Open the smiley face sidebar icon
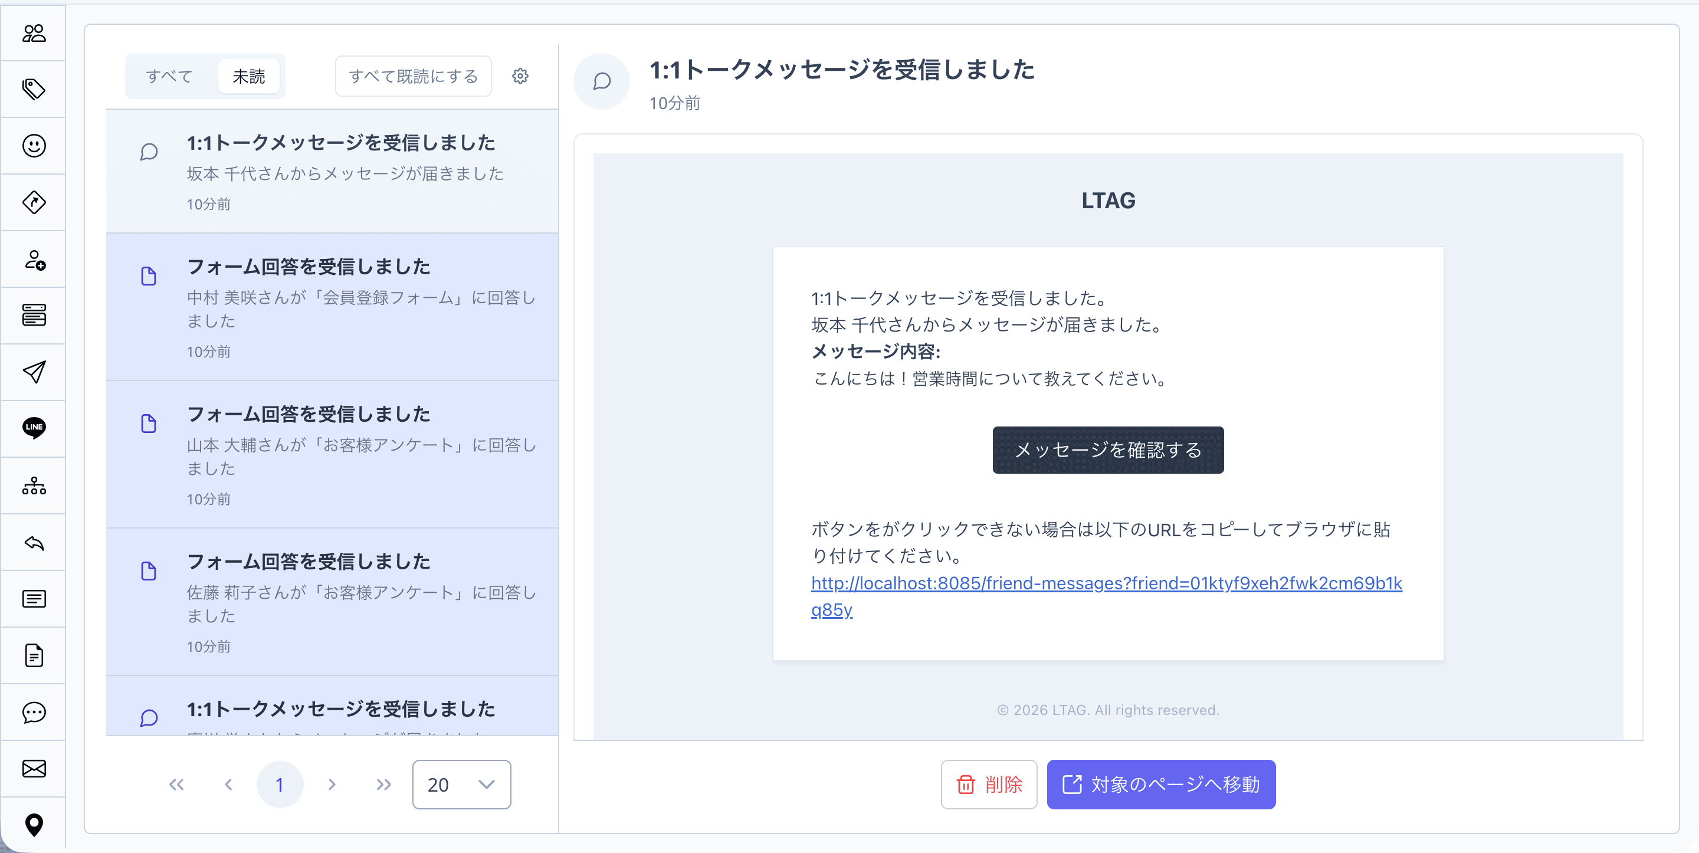This screenshot has width=1699, height=853. point(34,146)
